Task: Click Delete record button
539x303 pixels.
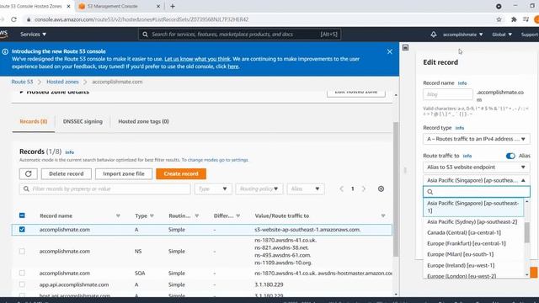Action: click(x=67, y=174)
